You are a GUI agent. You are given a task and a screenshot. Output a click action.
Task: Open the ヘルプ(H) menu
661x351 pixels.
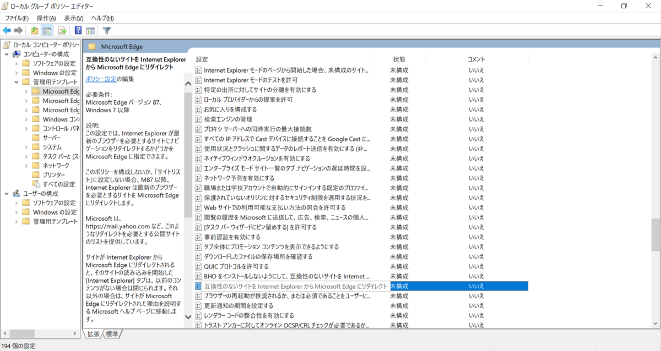(x=103, y=18)
